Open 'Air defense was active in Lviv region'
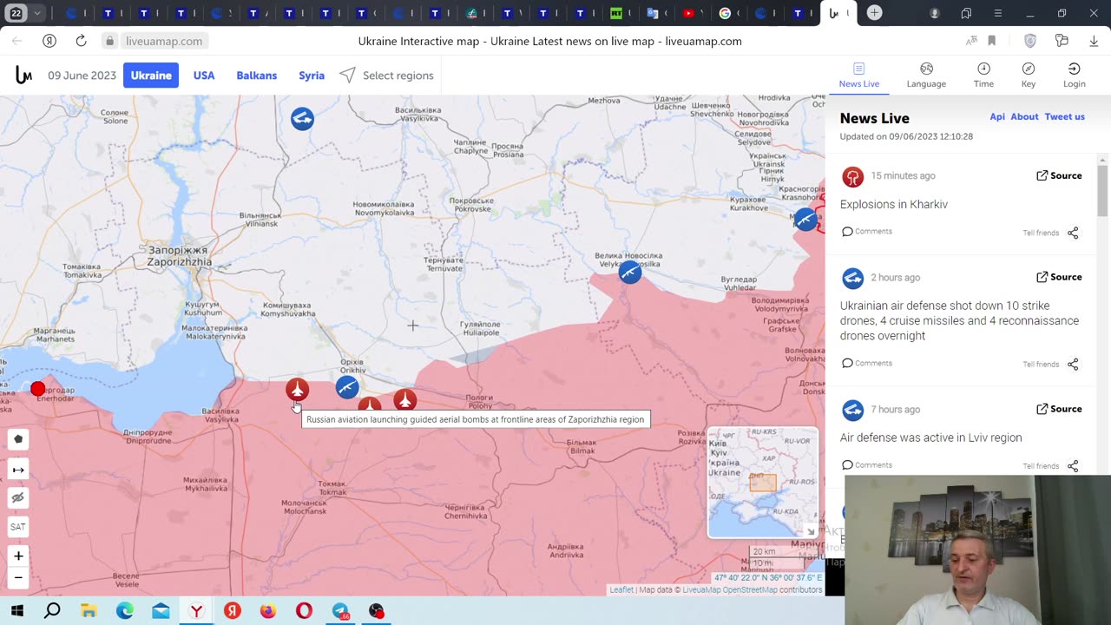This screenshot has width=1111, height=625. (x=930, y=437)
